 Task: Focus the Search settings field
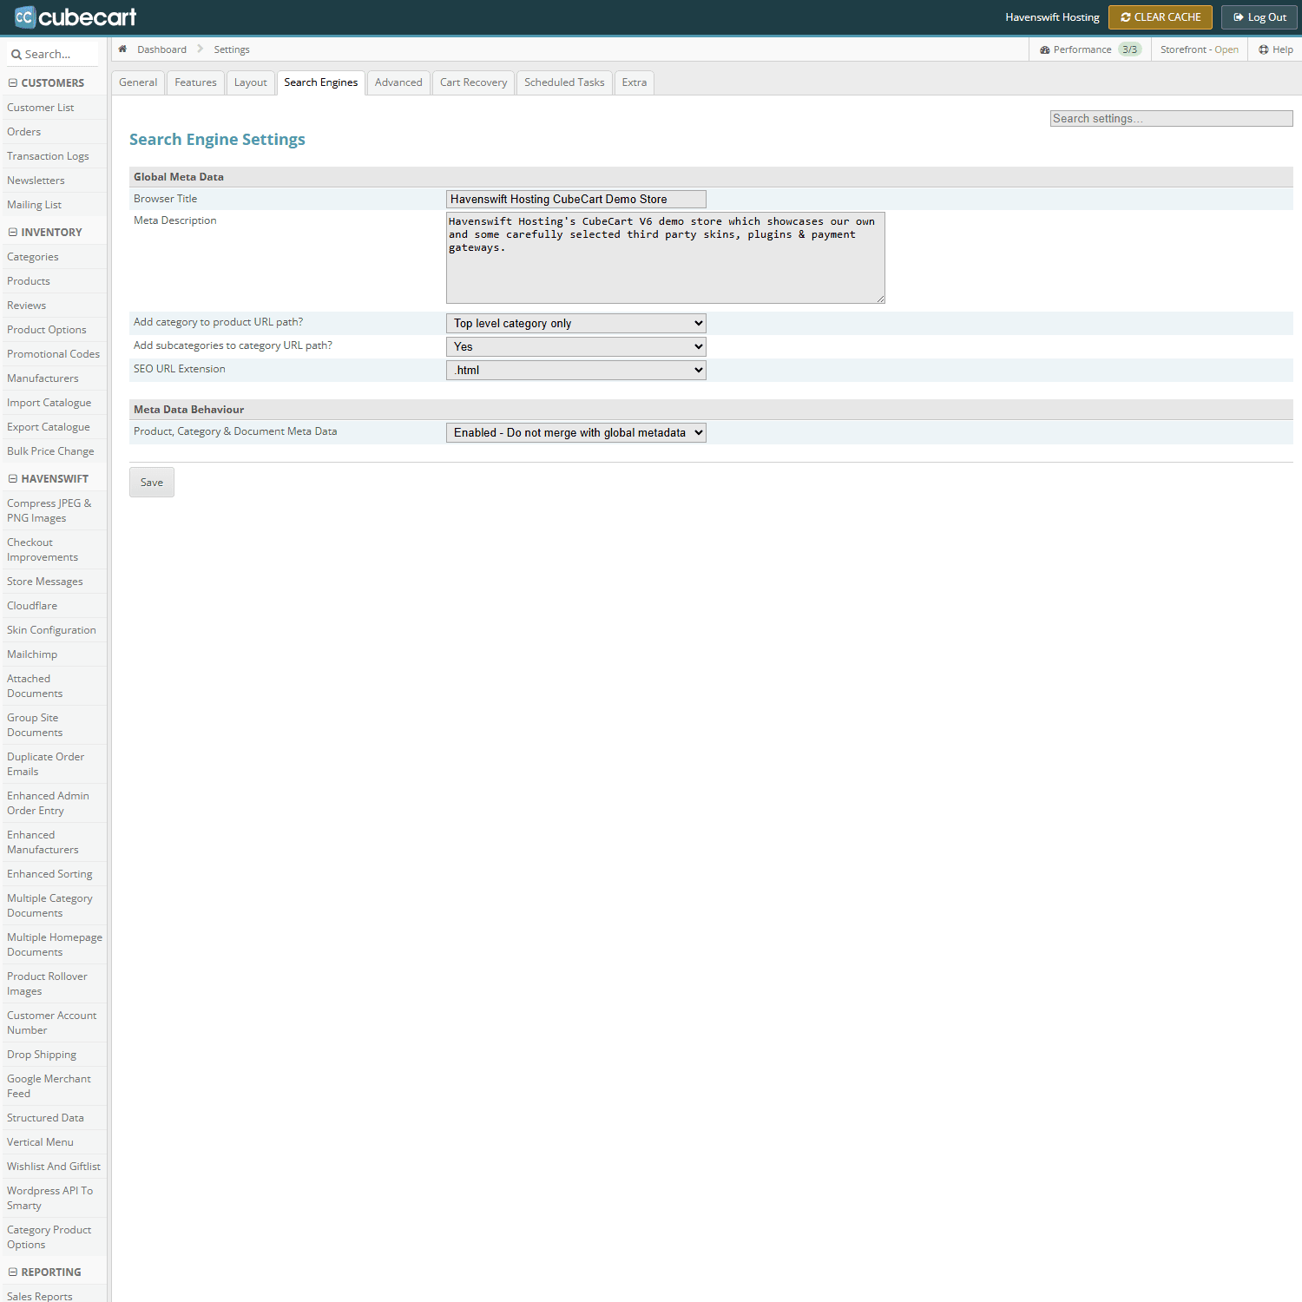(1172, 119)
